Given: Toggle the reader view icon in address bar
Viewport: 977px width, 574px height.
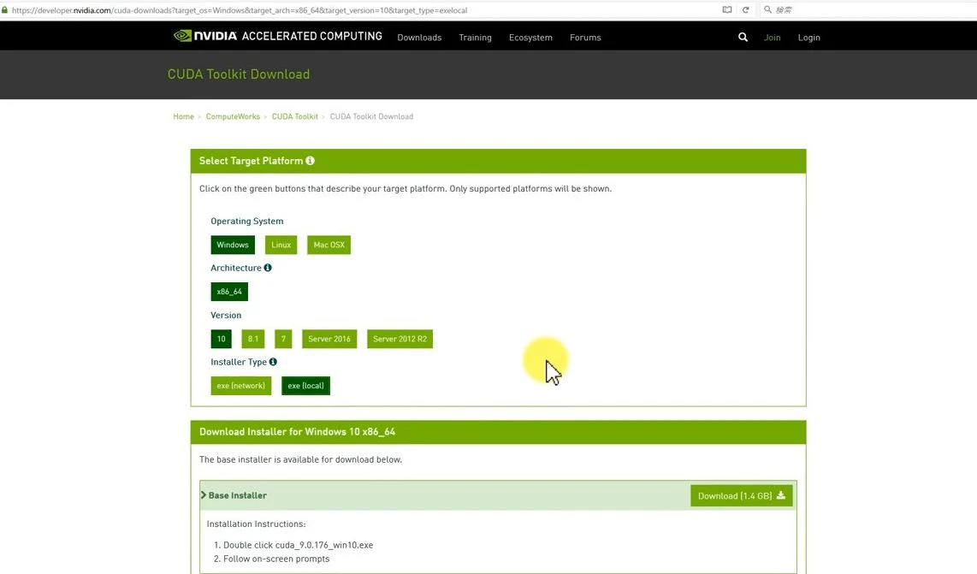Looking at the screenshot, I should point(726,10).
